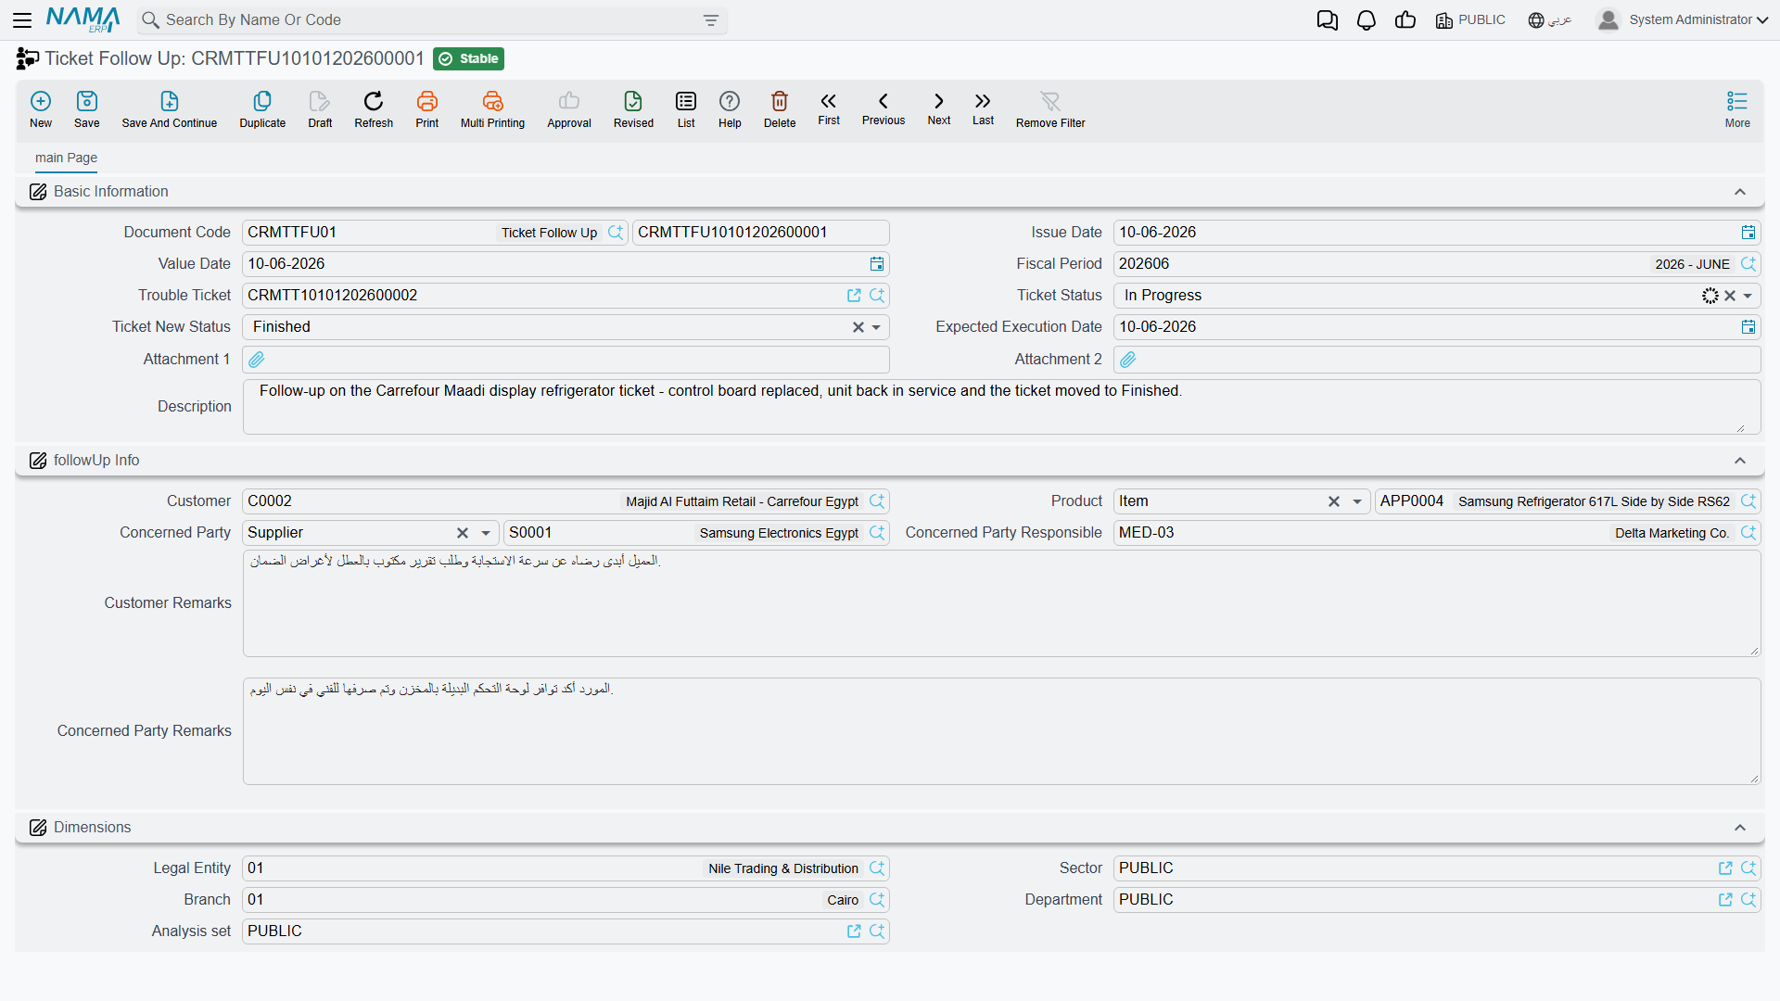
Task: Open the List view
Action: click(686, 109)
